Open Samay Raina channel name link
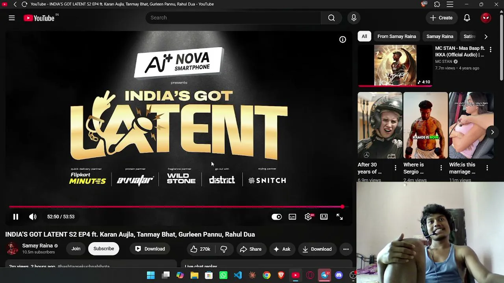The image size is (504, 283). (x=37, y=246)
